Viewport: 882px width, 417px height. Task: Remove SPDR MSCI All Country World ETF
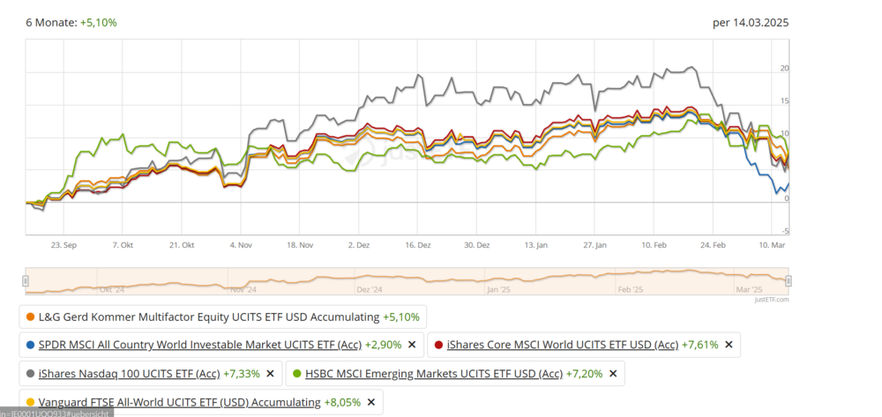(x=411, y=345)
